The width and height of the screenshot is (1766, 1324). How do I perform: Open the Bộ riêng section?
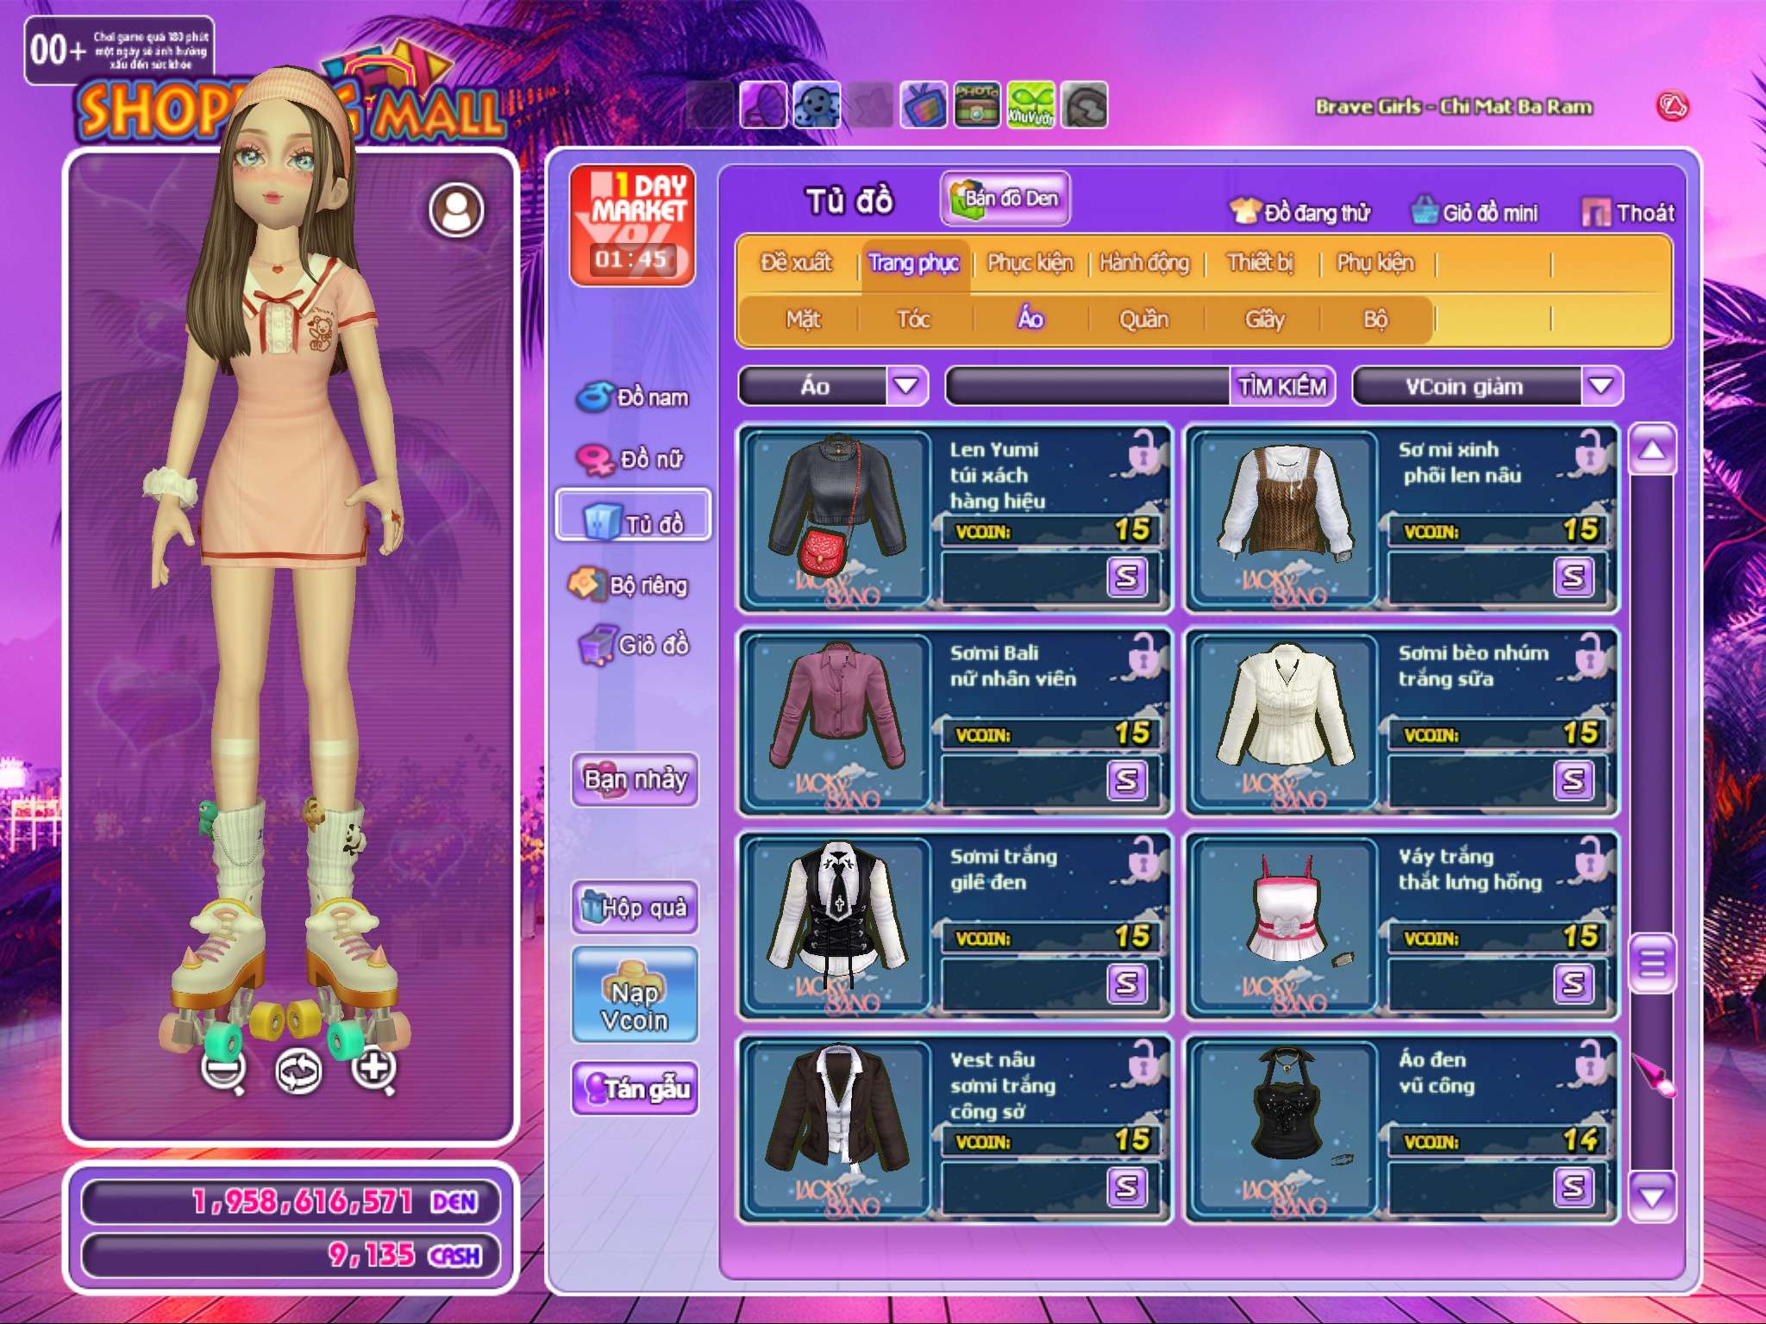[x=629, y=585]
